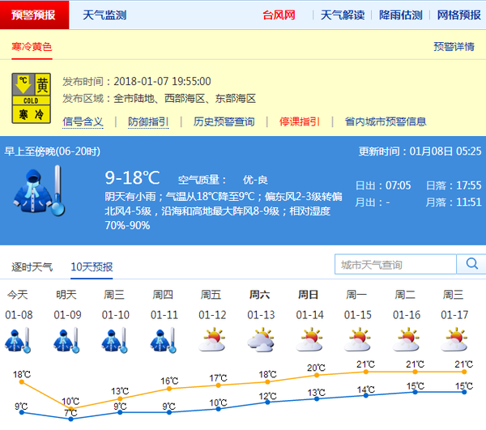
Task: Click the 信号含义 link
Action: 83,121
